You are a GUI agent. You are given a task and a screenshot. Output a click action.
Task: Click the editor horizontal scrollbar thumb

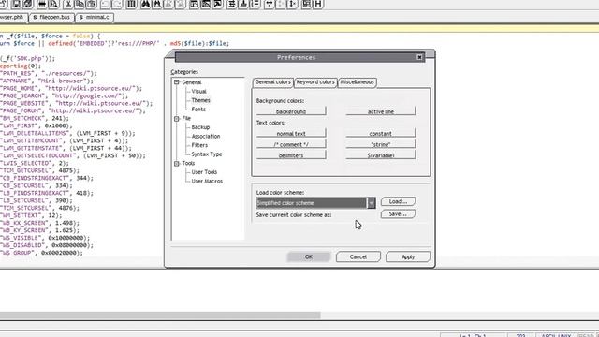click(160, 315)
